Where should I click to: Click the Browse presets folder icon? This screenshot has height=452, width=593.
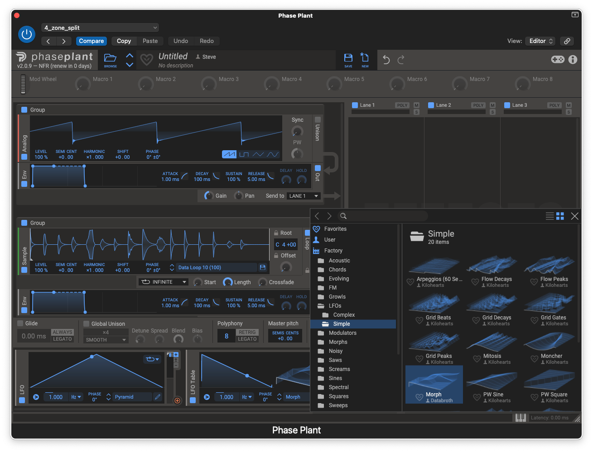click(x=110, y=59)
